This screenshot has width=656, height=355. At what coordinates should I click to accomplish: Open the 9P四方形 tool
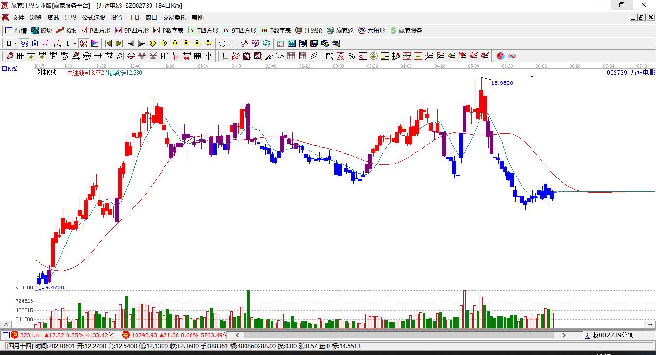(x=132, y=30)
